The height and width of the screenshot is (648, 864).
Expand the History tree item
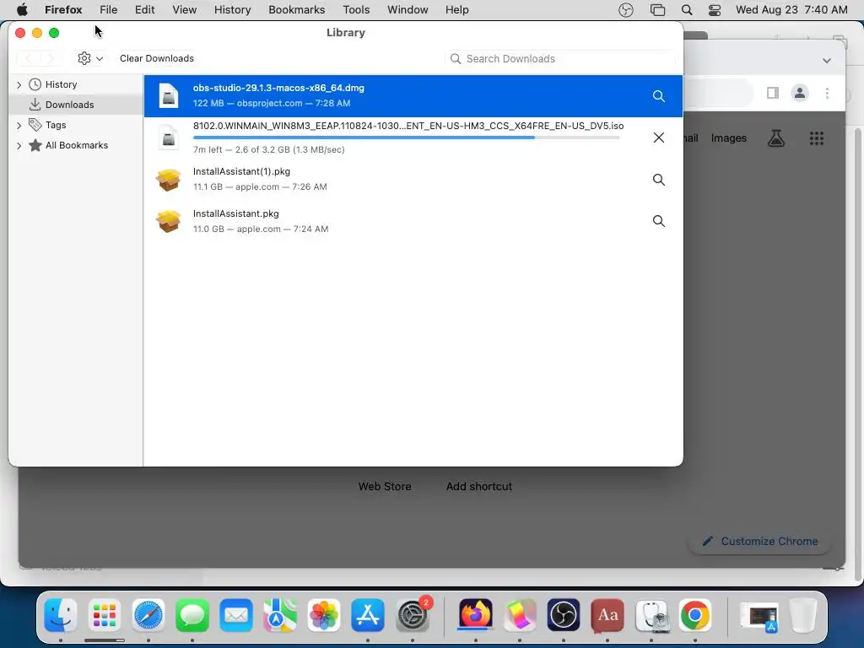19,85
